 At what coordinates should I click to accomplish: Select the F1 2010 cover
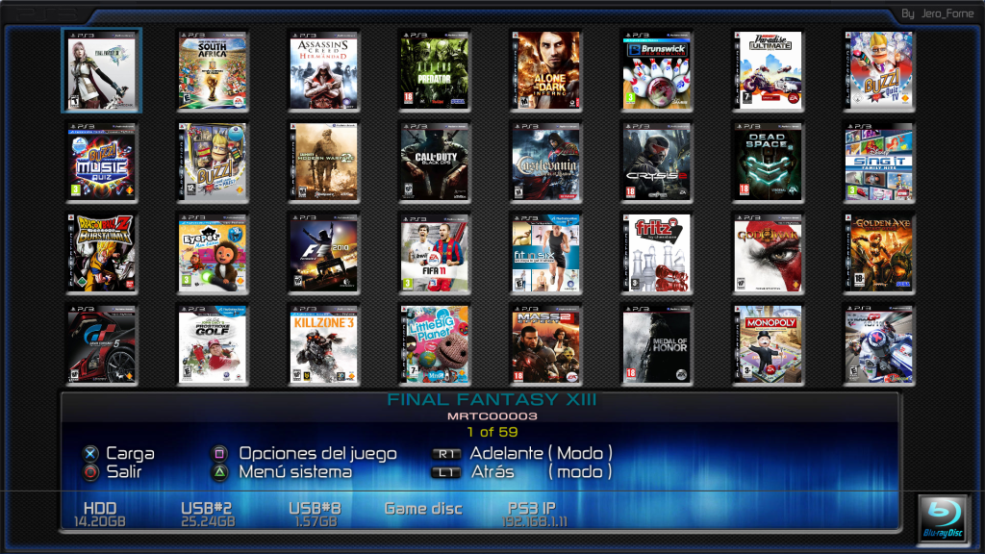(323, 253)
